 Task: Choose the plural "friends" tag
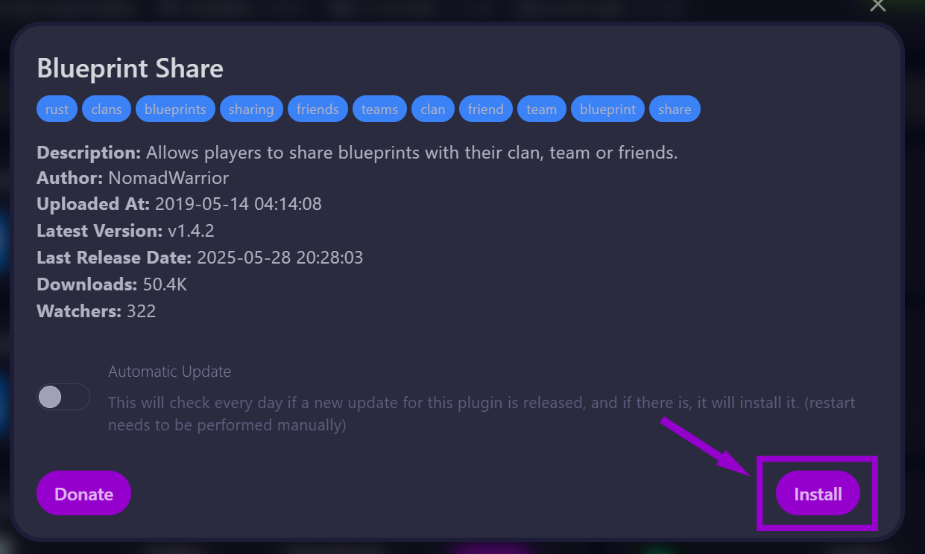[318, 109]
